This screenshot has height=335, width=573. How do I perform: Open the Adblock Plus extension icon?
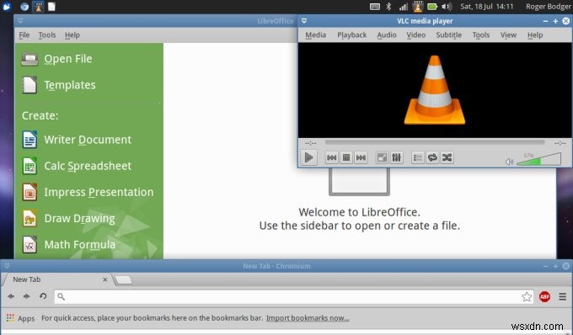(544, 296)
